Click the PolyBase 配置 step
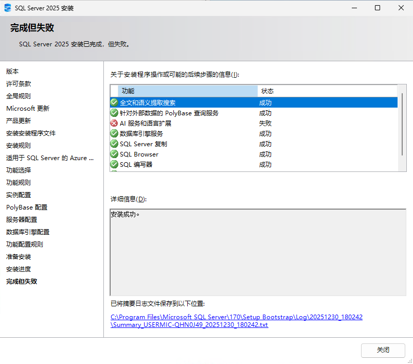The image size is (413, 364). (x=27, y=207)
